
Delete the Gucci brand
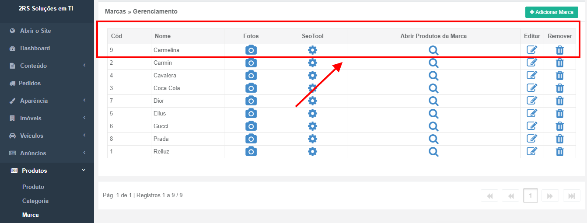(560, 126)
